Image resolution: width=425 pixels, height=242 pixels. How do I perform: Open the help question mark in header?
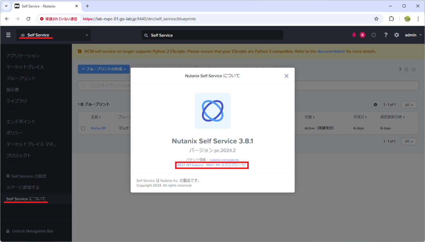386,35
